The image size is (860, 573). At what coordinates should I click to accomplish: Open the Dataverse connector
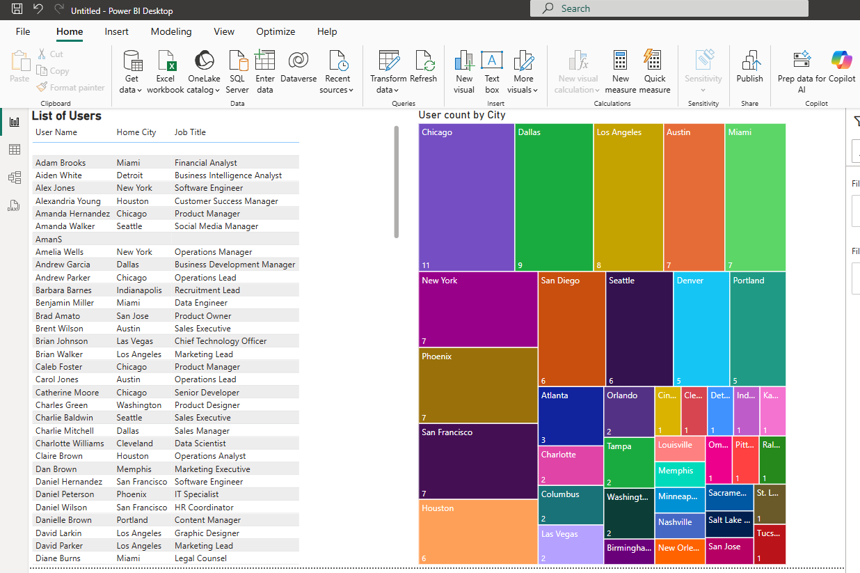298,69
